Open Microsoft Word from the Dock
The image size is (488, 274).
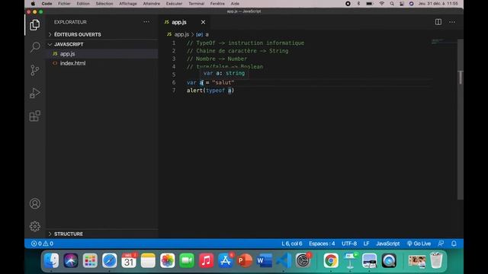point(264,260)
